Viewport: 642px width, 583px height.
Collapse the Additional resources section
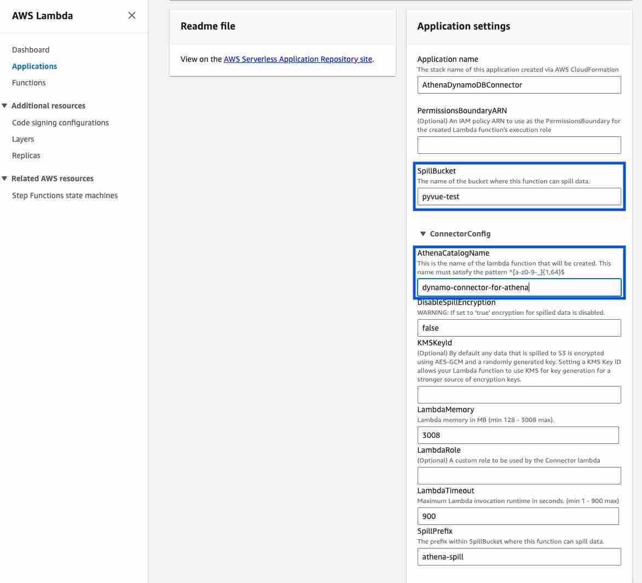[x=4, y=106]
